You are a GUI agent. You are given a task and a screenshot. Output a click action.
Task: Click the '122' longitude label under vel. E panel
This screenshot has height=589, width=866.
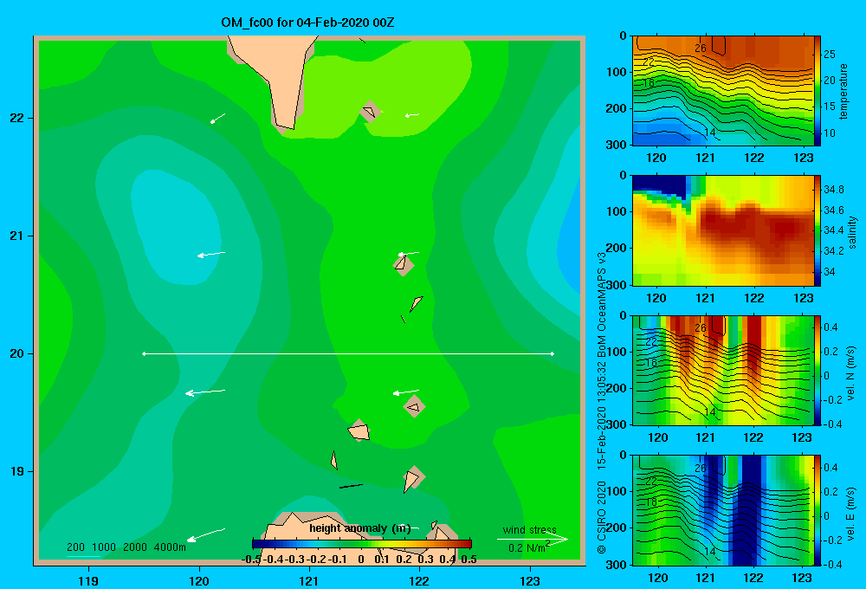click(x=753, y=578)
